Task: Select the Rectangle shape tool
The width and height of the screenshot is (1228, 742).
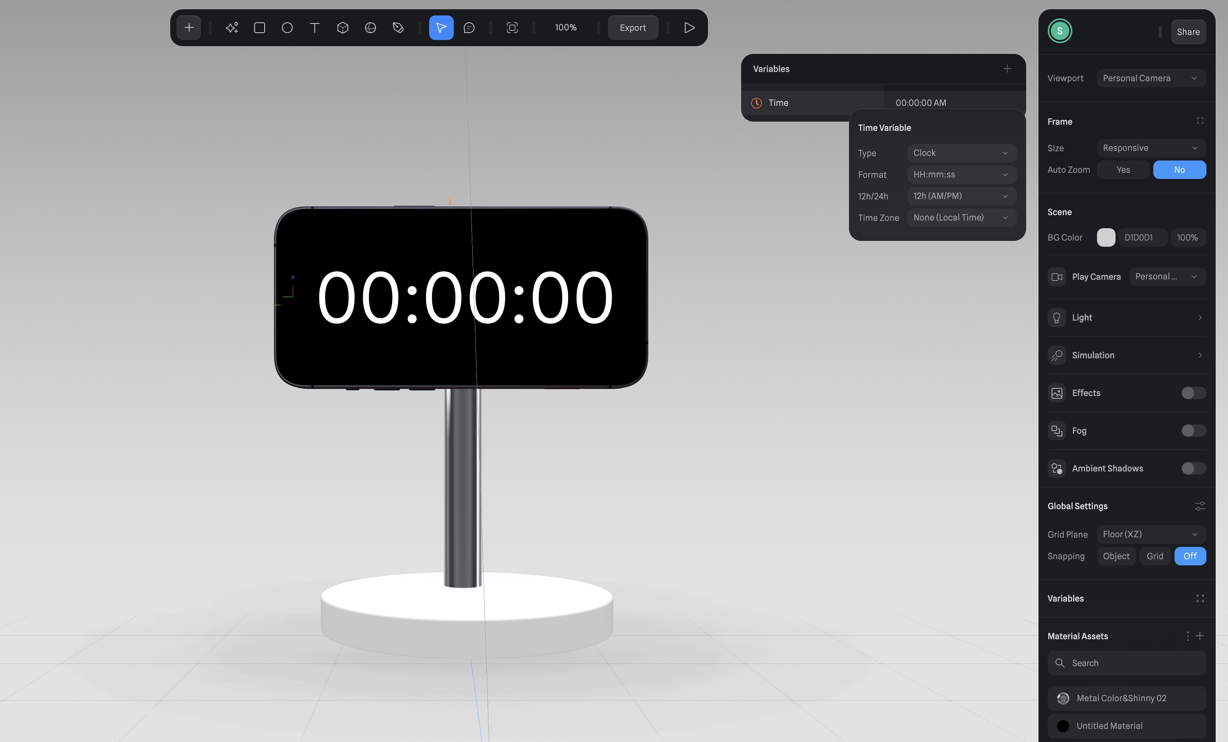Action: pos(259,28)
